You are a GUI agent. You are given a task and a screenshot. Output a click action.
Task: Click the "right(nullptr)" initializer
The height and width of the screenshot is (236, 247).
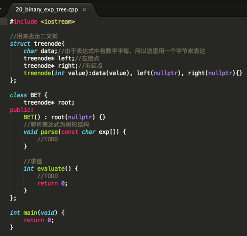coord(212,73)
